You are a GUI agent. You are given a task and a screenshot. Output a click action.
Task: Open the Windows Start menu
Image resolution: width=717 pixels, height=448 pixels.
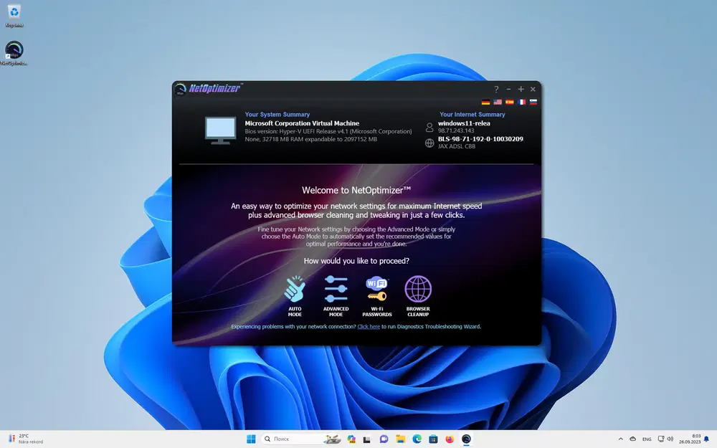(x=251, y=439)
